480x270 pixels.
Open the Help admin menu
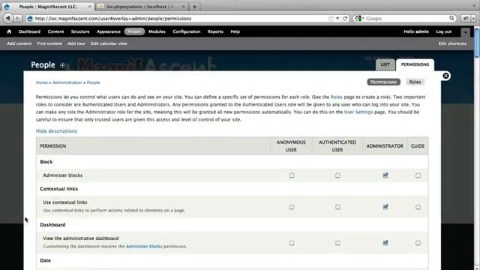[x=235, y=31]
